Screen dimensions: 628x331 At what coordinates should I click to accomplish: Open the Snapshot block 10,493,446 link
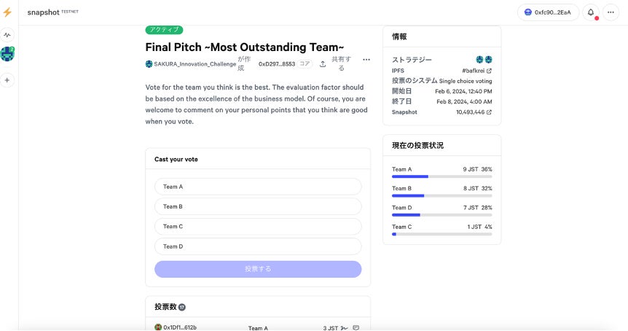point(474,112)
